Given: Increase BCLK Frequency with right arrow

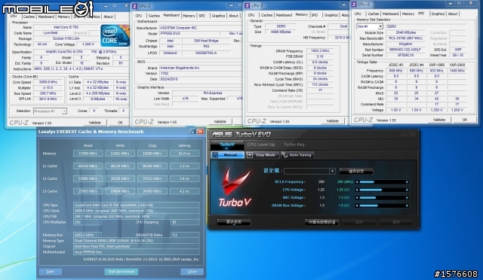Looking at the screenshot, I should pos(408,182).
